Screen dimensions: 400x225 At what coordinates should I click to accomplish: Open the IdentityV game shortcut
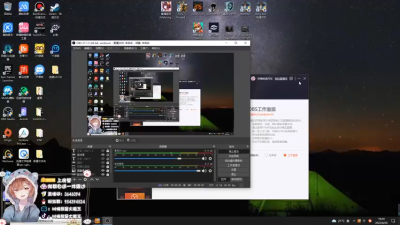(245, 8)
